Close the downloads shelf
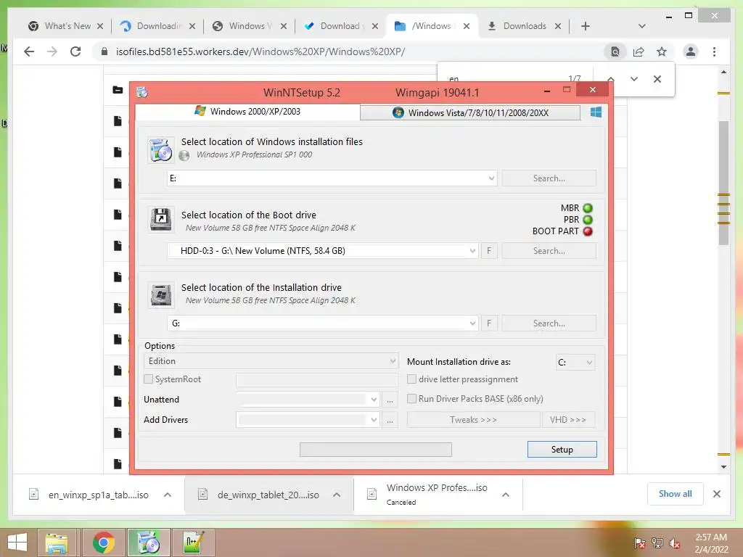Image resolution: width=743 pixels, height=557 pixels. coord(717,494)
